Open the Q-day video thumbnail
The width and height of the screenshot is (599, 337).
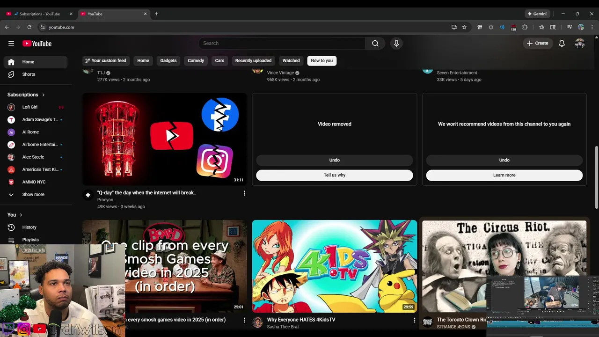click(165, 139)
